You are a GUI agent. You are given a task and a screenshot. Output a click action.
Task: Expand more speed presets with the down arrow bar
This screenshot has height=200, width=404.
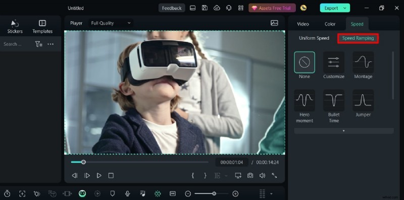pos(344,131)
